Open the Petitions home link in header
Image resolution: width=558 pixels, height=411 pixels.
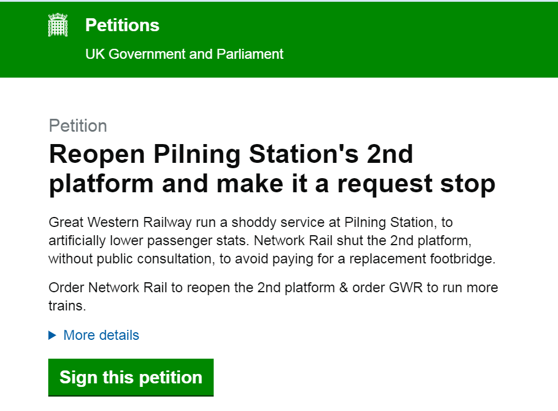click(122, 25)
